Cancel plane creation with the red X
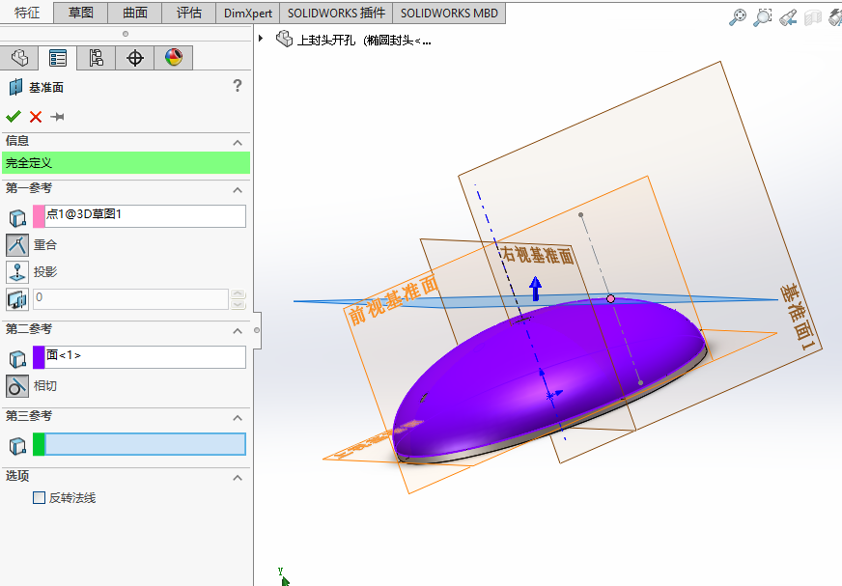The height and width of the screenshot is (586, 842). click(x=35, y=117)
